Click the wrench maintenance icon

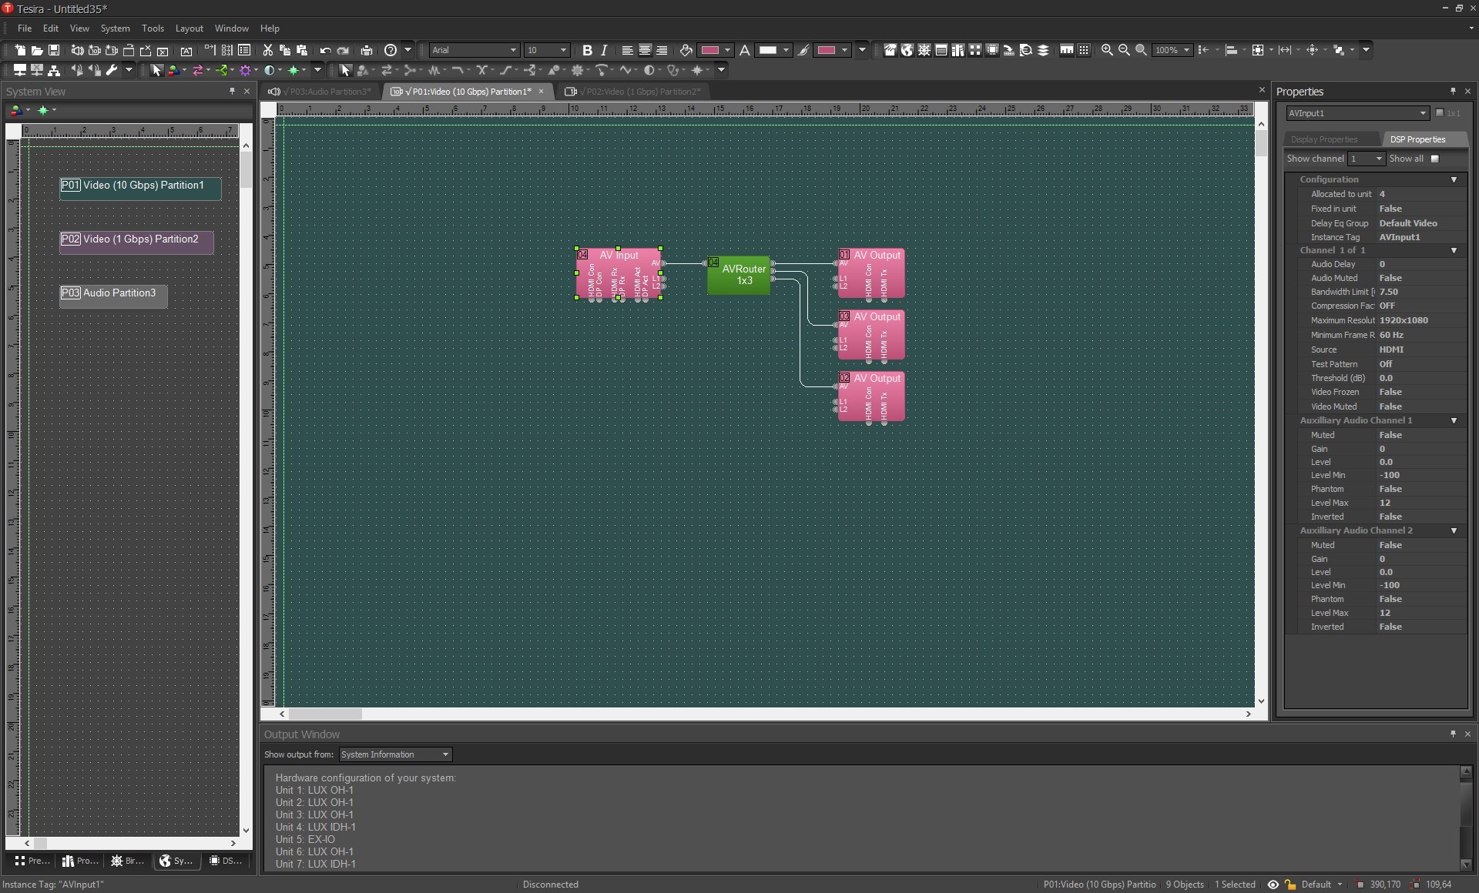[x=112, y=70]
